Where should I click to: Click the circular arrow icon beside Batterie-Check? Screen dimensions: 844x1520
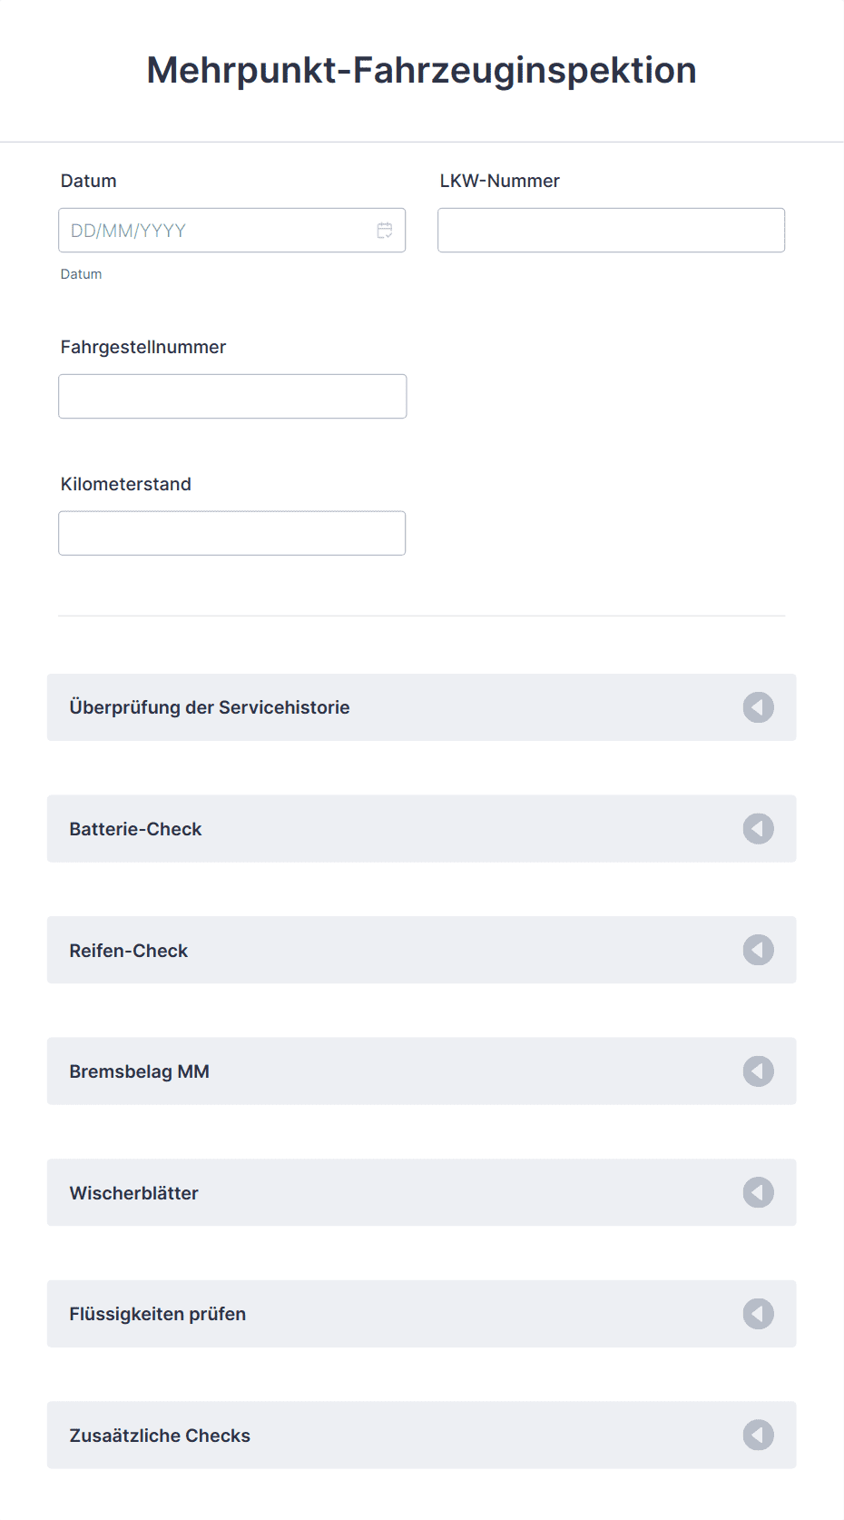[759, 829]
